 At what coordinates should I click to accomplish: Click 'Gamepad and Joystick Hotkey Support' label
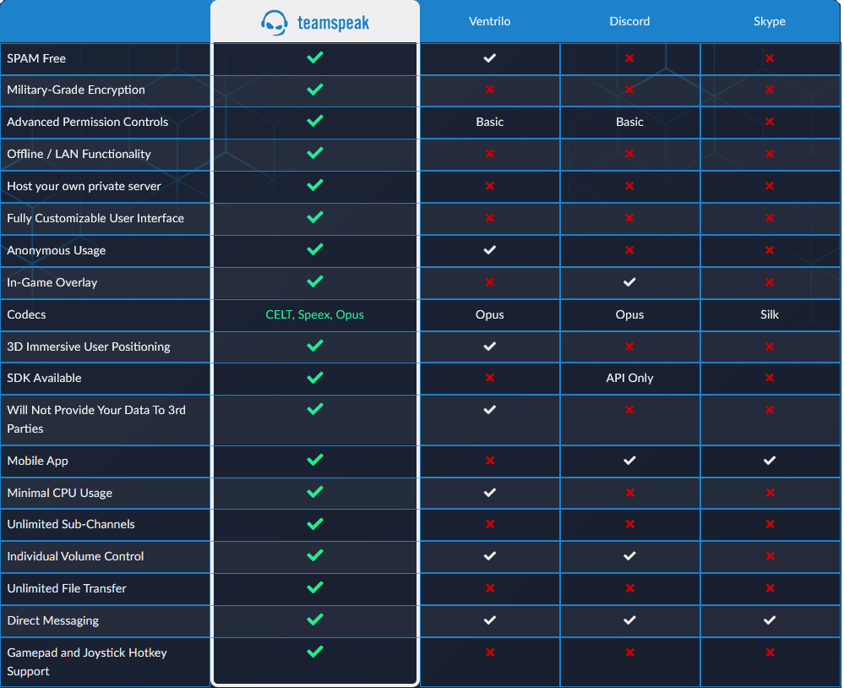pos(87,662)
